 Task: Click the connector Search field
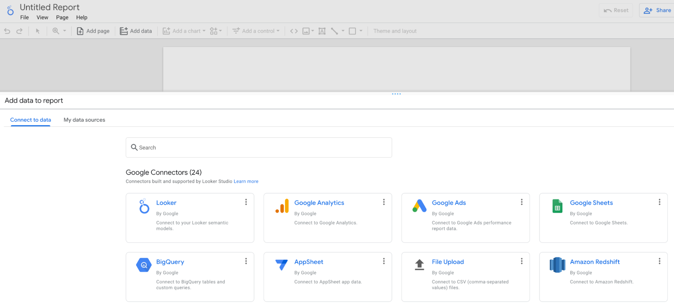pos(259,147)
